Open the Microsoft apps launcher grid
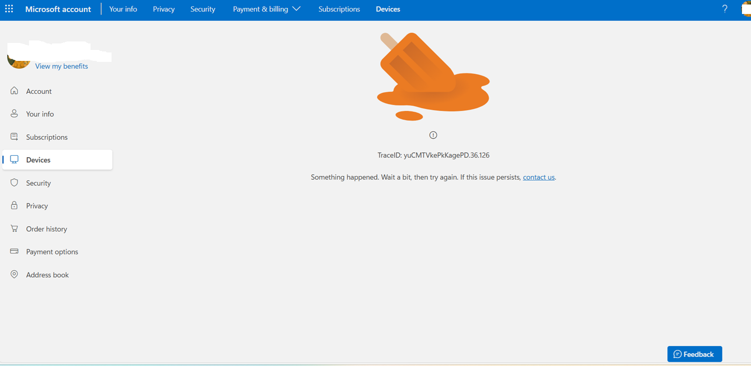 point(9,9)
